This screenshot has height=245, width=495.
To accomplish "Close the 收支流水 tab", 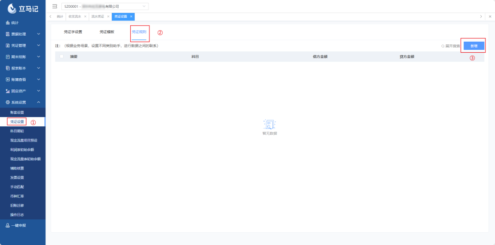I will point(85,16).
